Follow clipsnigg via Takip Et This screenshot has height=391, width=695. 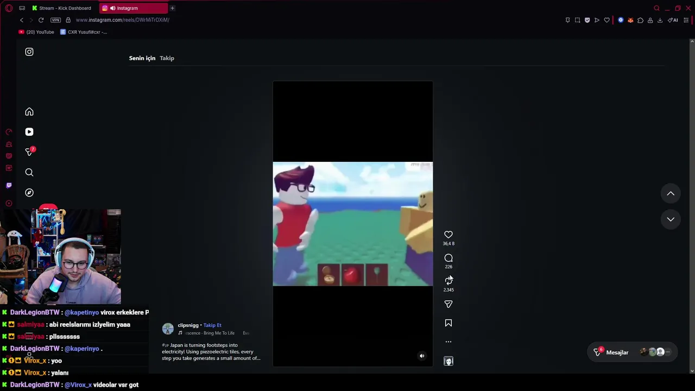pyautogui.click(x=212, y=325)
